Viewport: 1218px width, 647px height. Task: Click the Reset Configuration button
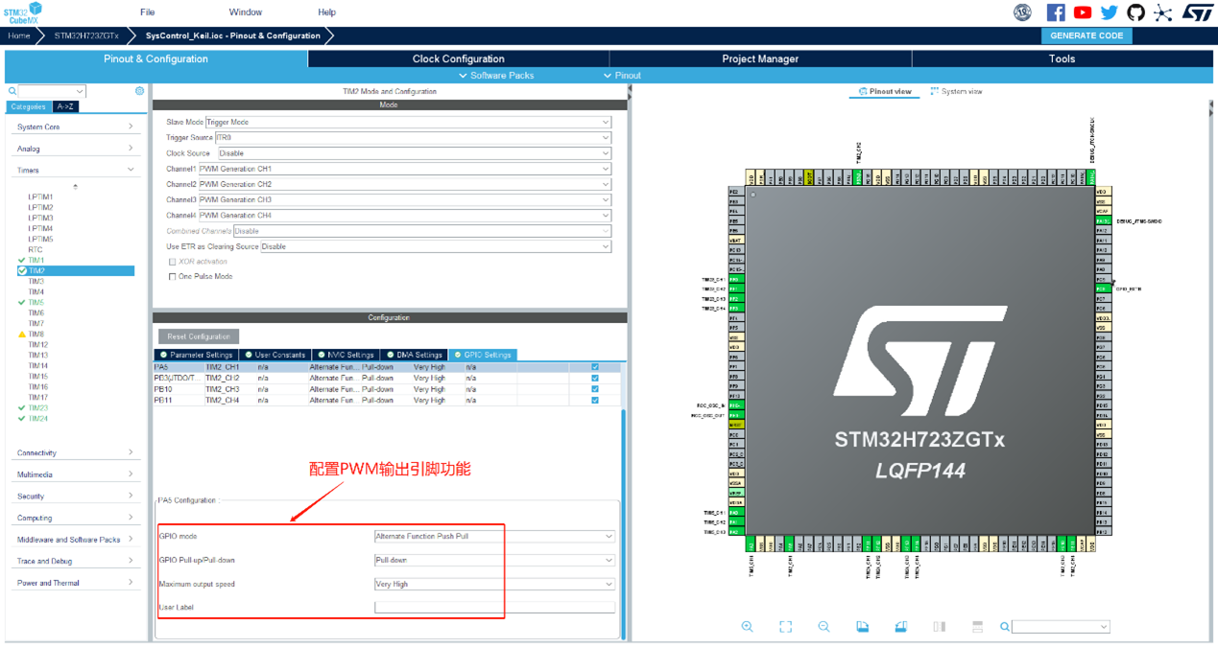199,336
